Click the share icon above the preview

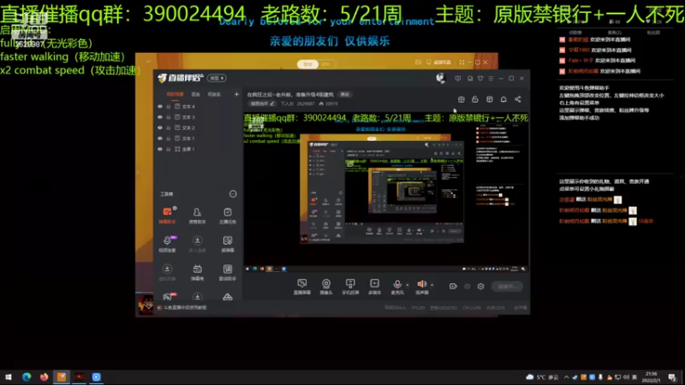[518, 99]
